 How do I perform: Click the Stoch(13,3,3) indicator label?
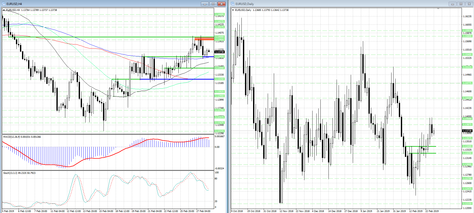coord(19,173)
